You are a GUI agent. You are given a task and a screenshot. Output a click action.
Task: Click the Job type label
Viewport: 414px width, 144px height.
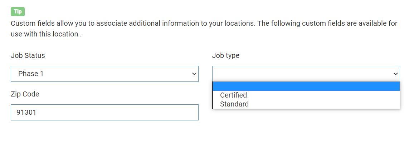pyautogui.click(x=225, y=55)
